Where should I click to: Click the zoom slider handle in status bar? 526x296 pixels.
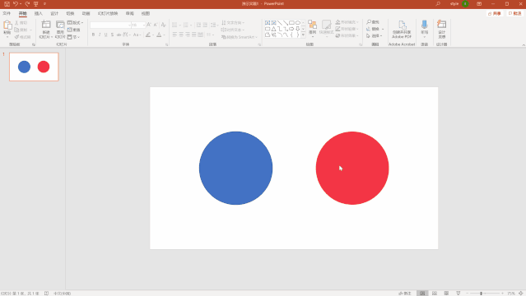pyautogui.click(x=481, y=294)
